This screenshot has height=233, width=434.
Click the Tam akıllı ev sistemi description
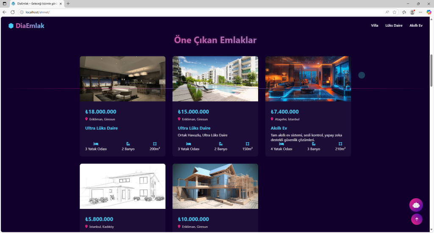tap(306, 138)
